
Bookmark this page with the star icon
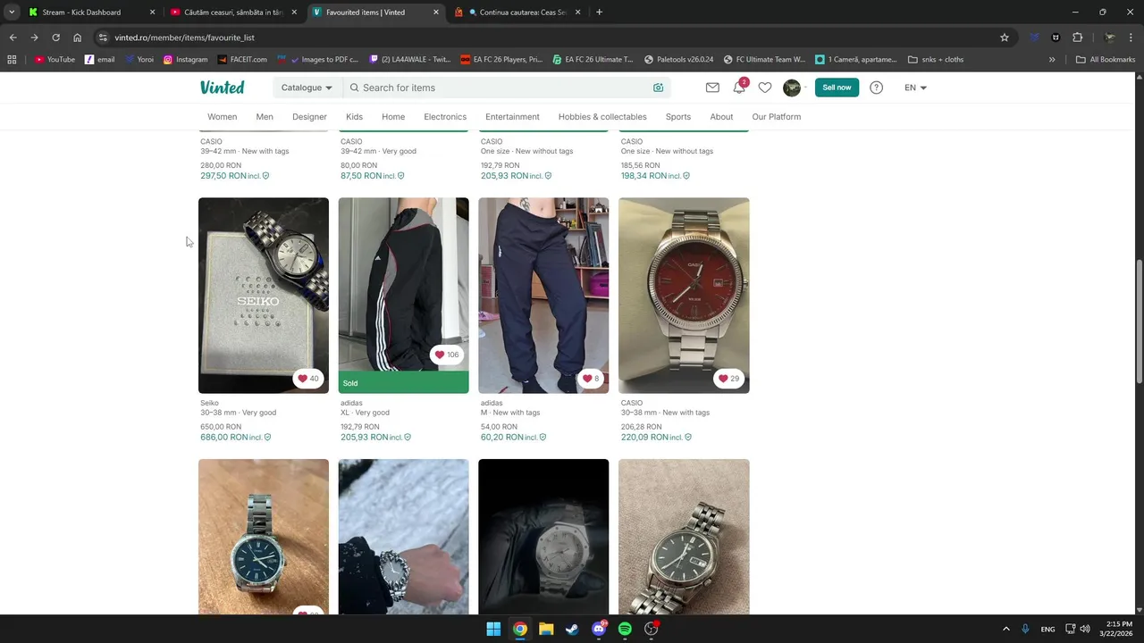tap(1005, 38)
